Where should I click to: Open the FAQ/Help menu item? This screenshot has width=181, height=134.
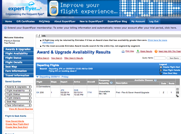[44, 21]
